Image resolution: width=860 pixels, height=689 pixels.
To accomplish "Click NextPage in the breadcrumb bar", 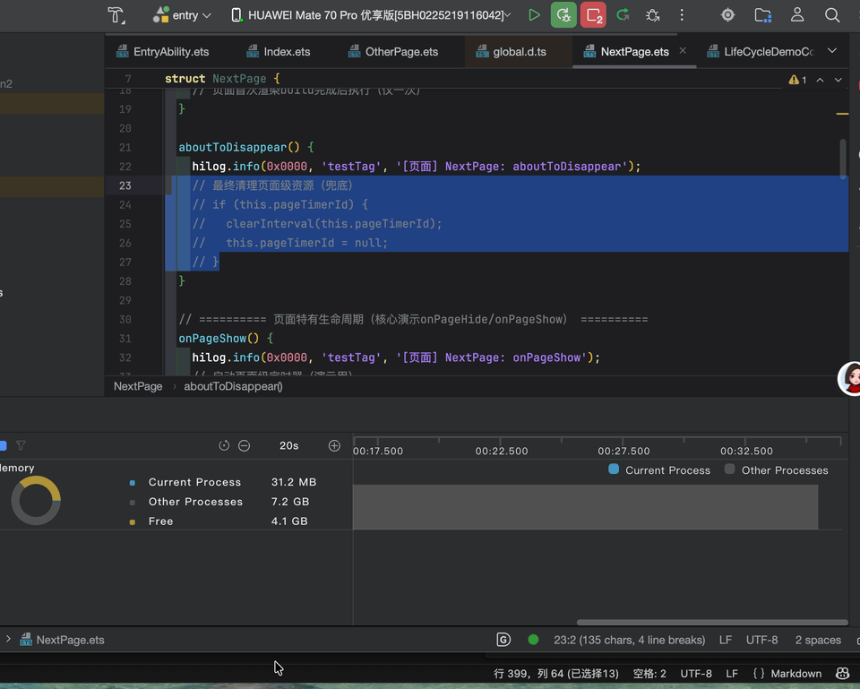I will 138,386.
